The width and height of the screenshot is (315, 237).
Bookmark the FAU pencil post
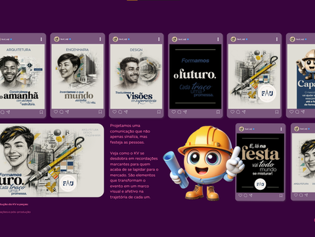coord(277,112)
